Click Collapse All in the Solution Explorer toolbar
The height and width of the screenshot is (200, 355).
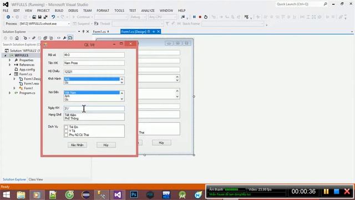[45, 38]
